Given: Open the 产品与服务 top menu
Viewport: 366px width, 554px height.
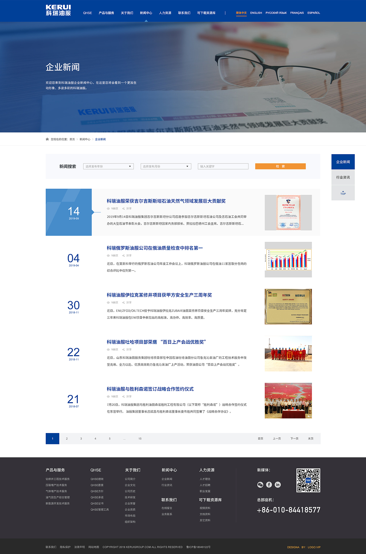Looking at the screenshot, I should pos(106,13).
